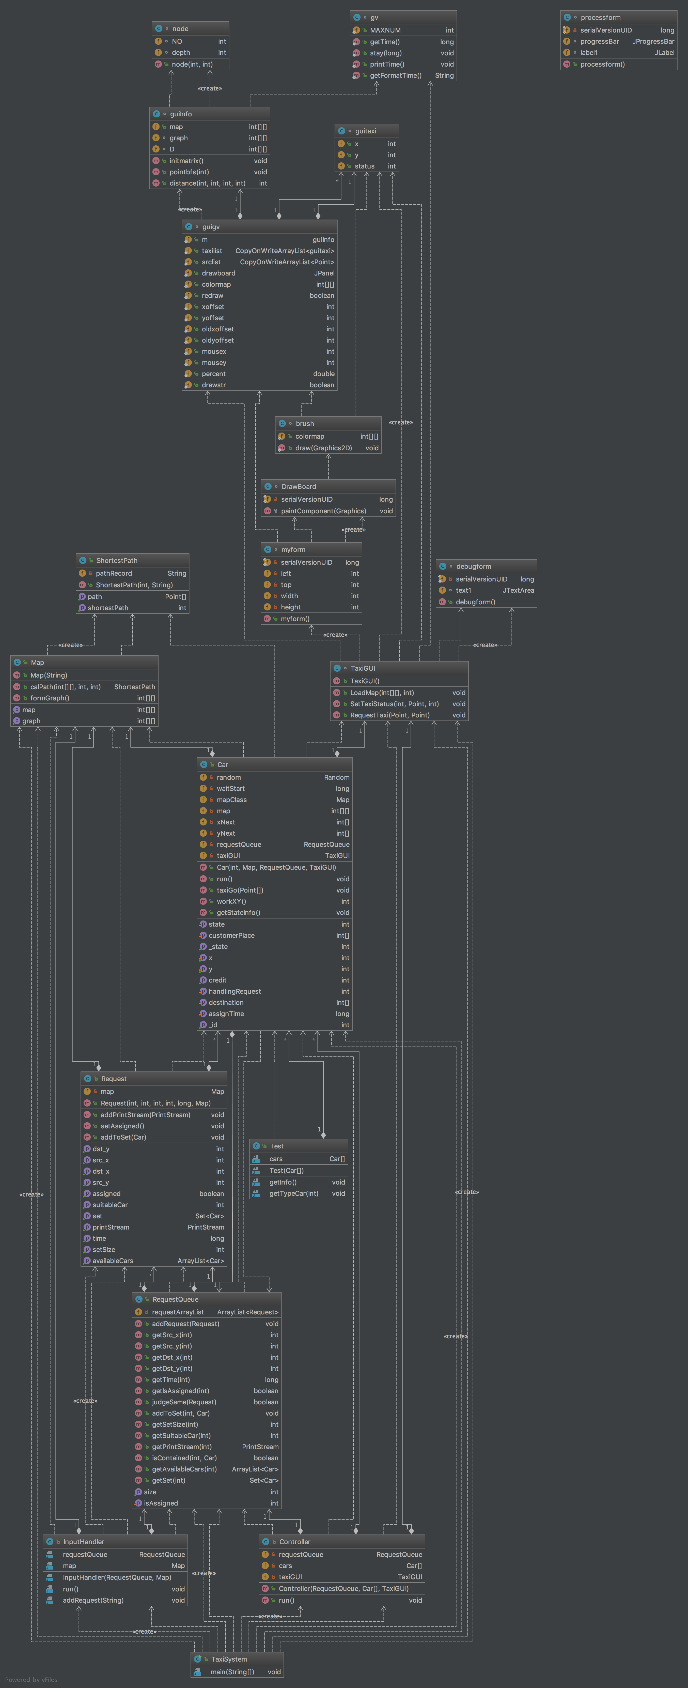This screenshot has height=1688, width=688.
Task: Click the Powered by yFiles label
Action: pyautogui.click(x=31, y=1679)
